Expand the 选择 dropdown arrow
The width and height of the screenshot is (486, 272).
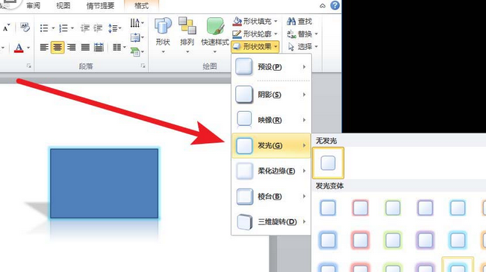pyautogui.click(x=316, y=46)
